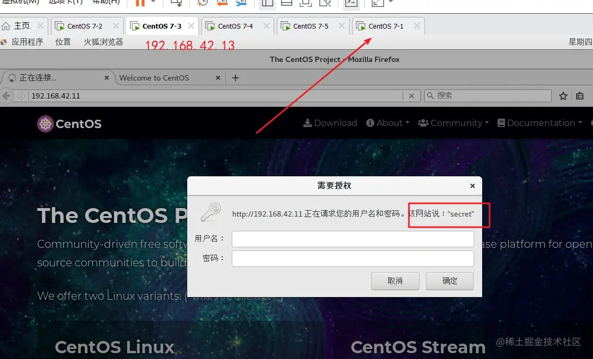
Task: Open the Download link on CentOS site
Action: point(330,123)
